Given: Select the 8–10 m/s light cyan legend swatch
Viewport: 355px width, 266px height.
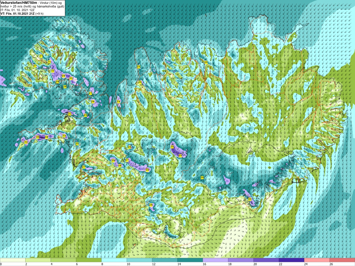Looking at the screenshot, I should (114, 260).
